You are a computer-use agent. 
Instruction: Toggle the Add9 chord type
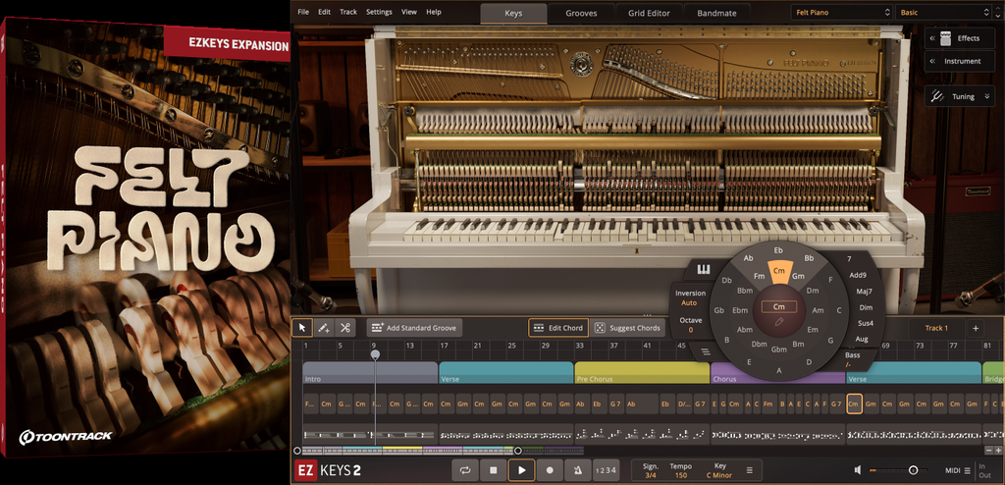click(857, 275)
